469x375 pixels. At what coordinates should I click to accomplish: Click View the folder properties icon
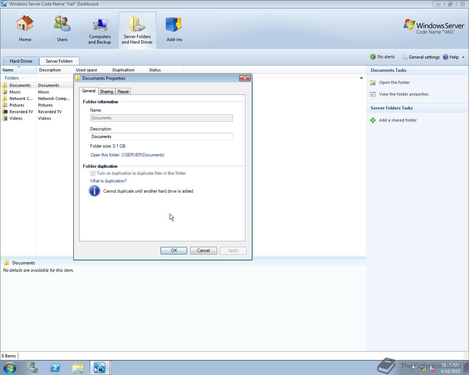pyautogui.click(x=373, y=94)
